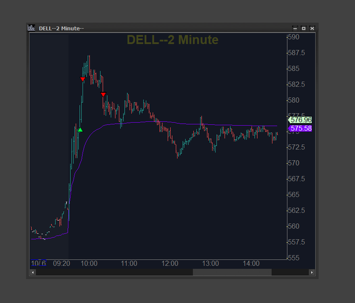Click the 562.5 price axis label
355x303 pixels.
(x=297, y=211)
